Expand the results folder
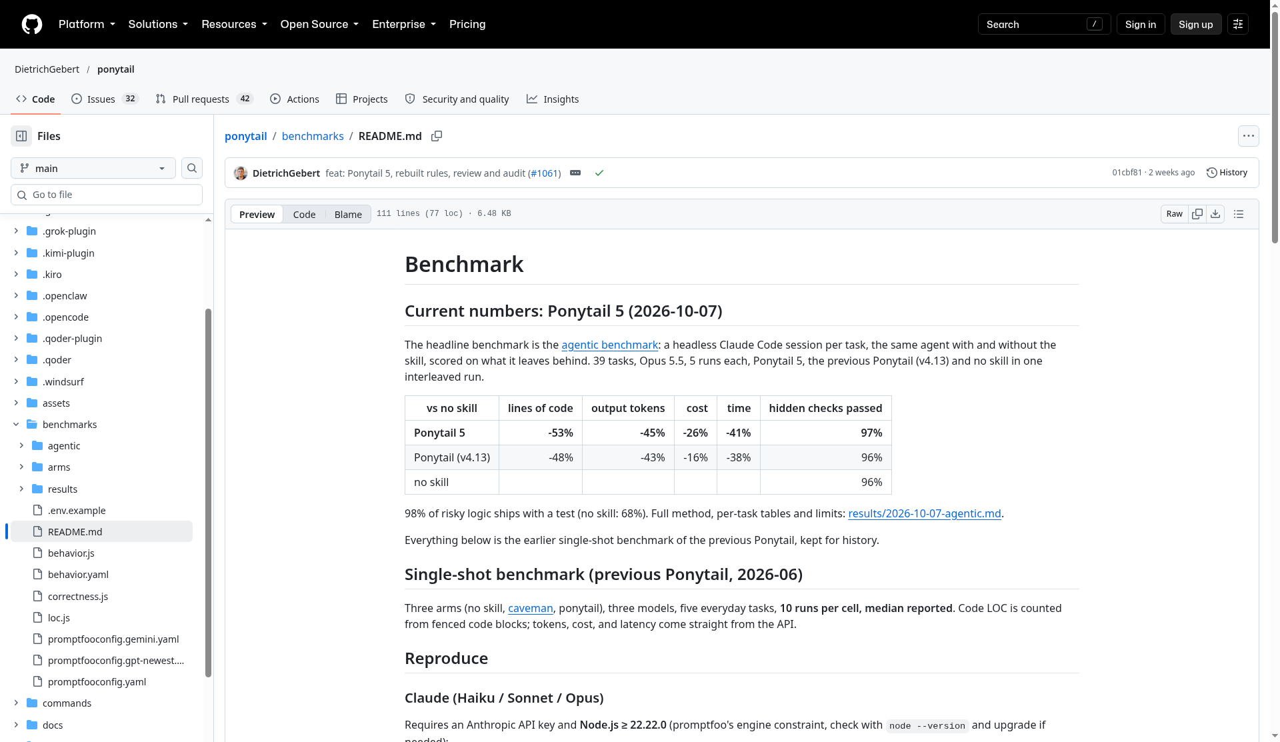 pos(21,489)
